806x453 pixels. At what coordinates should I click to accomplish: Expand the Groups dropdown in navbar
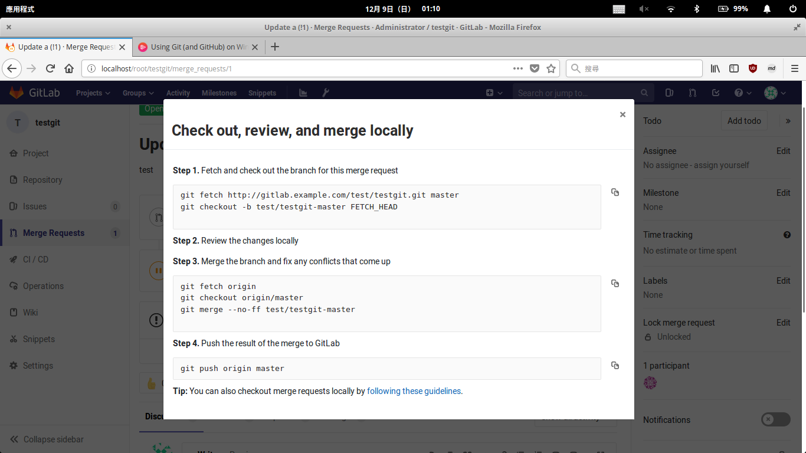138,93
